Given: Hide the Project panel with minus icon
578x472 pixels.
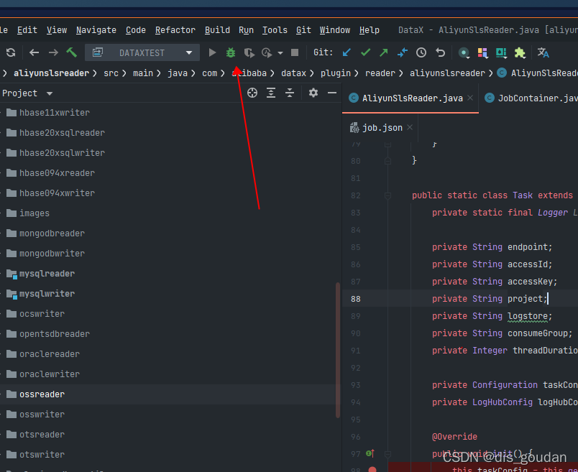Looking at the screenshot, I should tap(332, 93).
